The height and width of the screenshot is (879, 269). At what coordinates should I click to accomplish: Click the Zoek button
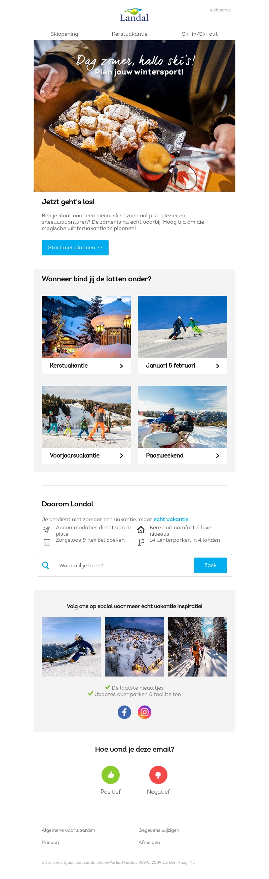coord(210,565)
